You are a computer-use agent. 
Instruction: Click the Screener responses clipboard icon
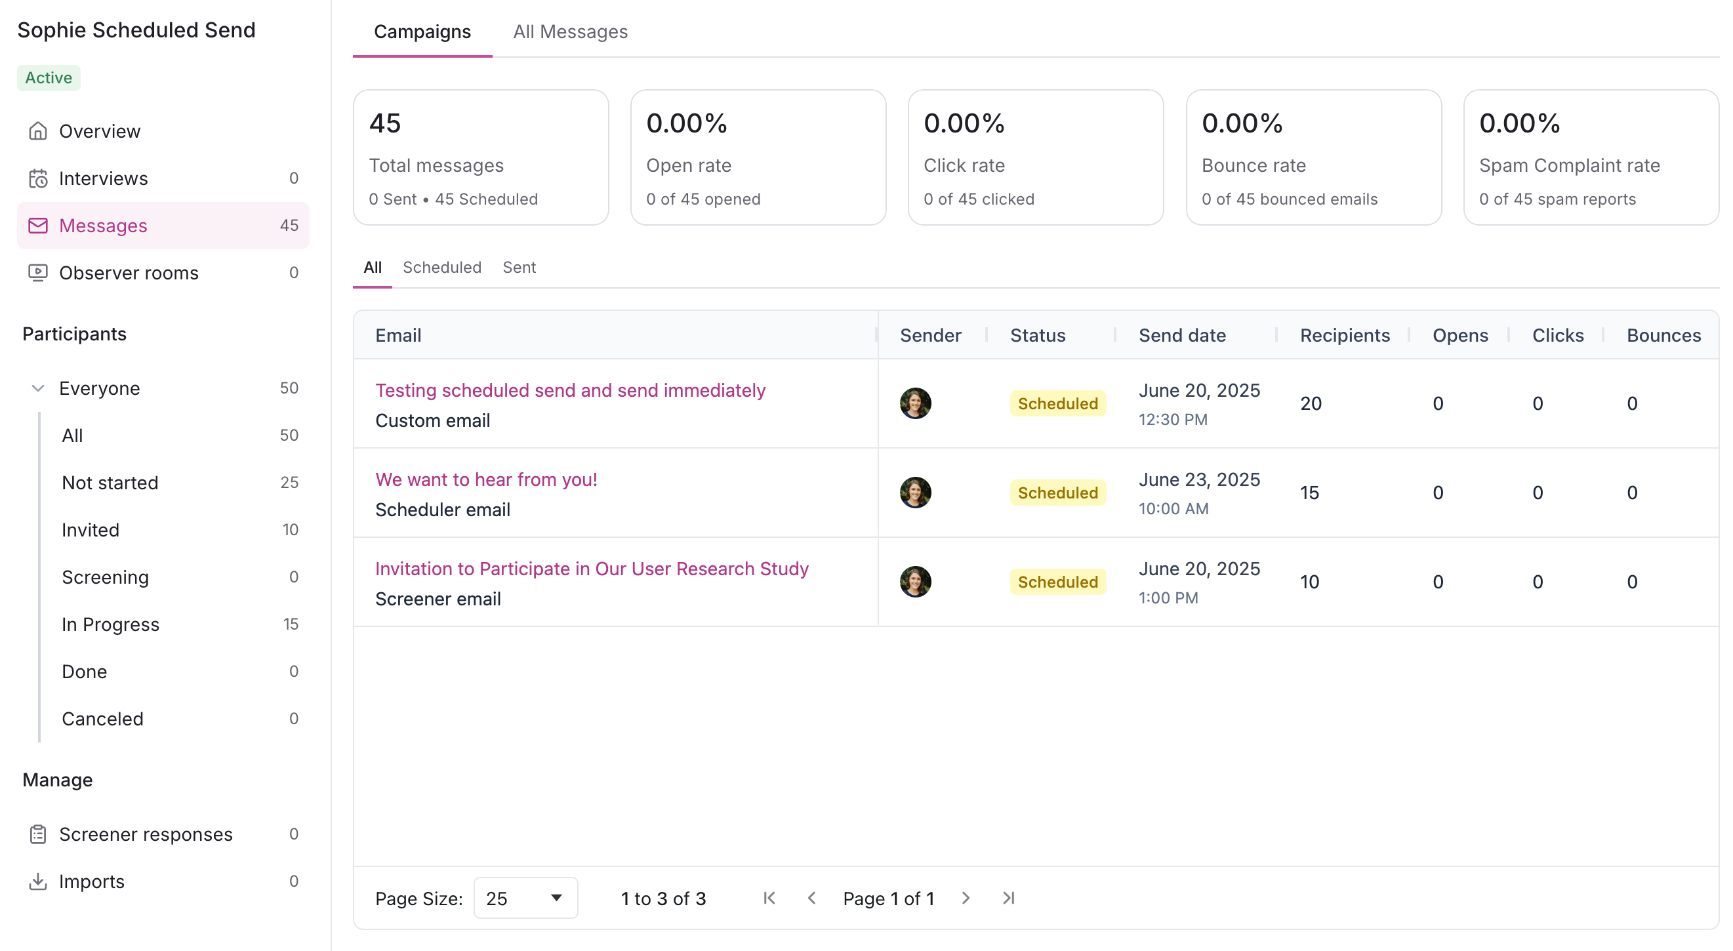click(37, 834)
